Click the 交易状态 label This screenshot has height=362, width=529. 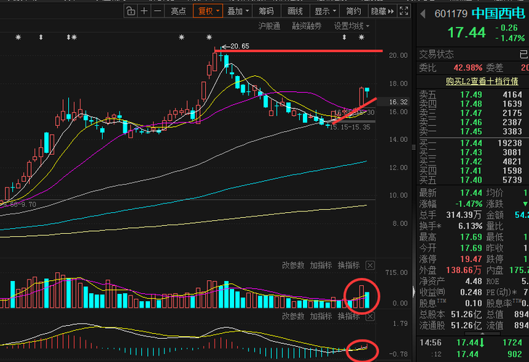[436, 54]
